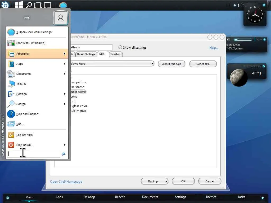Image resolution: width=271 pixels, height=203 pixels.
Task: Click the clock widget settings dot
Action: click(264, 5)
